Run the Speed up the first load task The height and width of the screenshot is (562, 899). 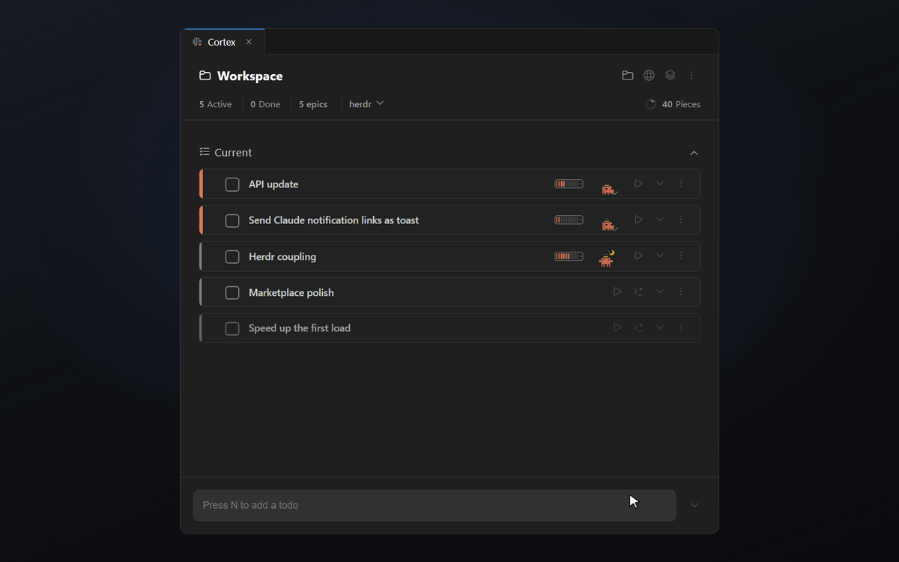[617, 327]
